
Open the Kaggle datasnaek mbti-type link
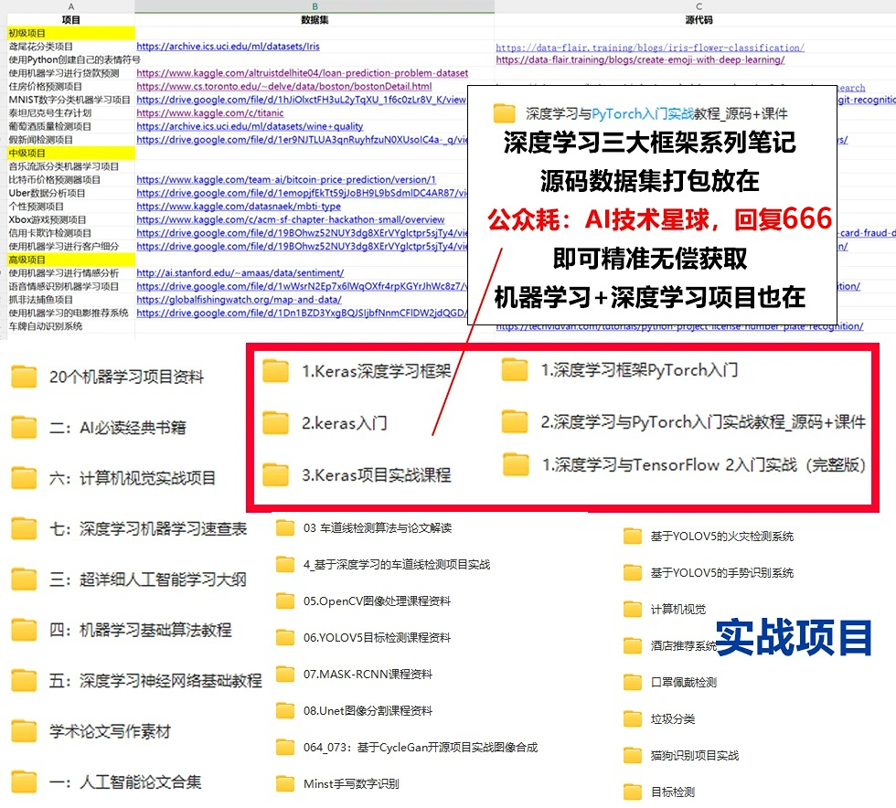pos(239,207)
